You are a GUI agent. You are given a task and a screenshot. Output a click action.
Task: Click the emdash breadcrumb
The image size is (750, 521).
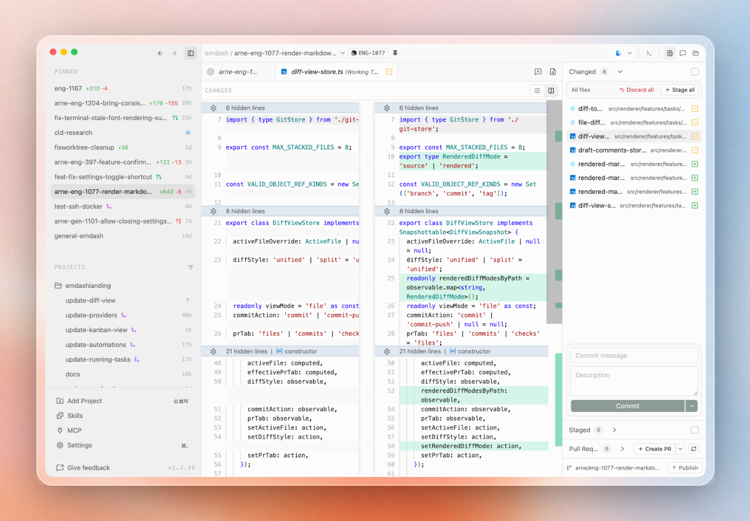tap(217, 53)
